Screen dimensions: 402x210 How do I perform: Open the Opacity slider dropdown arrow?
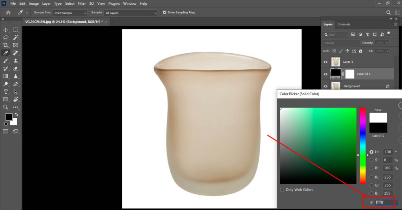(387, 43)
